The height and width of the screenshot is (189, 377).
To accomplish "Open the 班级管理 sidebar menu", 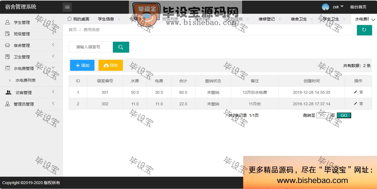I will (31, 34).
